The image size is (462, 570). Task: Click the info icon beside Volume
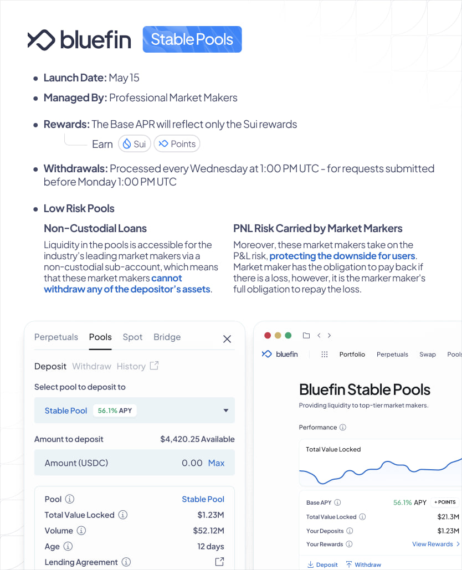81,531
